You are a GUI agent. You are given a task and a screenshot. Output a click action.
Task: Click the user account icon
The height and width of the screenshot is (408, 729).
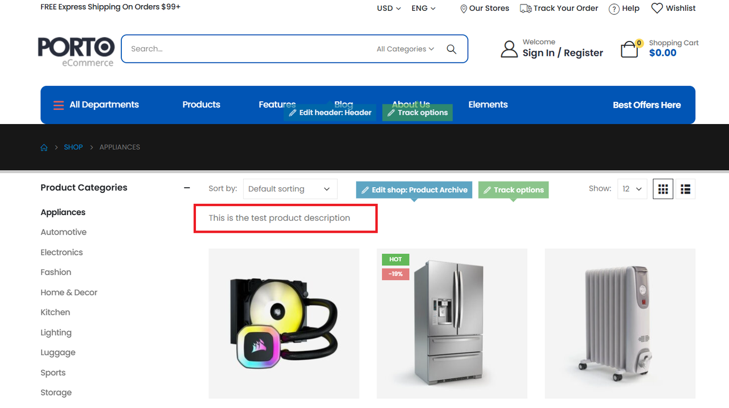509,49
